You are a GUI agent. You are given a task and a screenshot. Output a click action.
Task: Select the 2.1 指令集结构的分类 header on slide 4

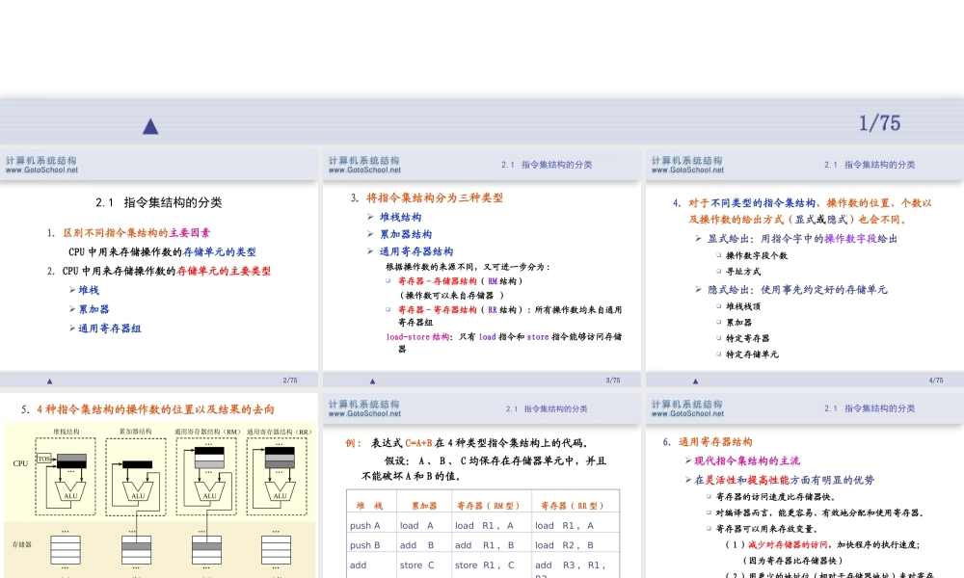870,163
